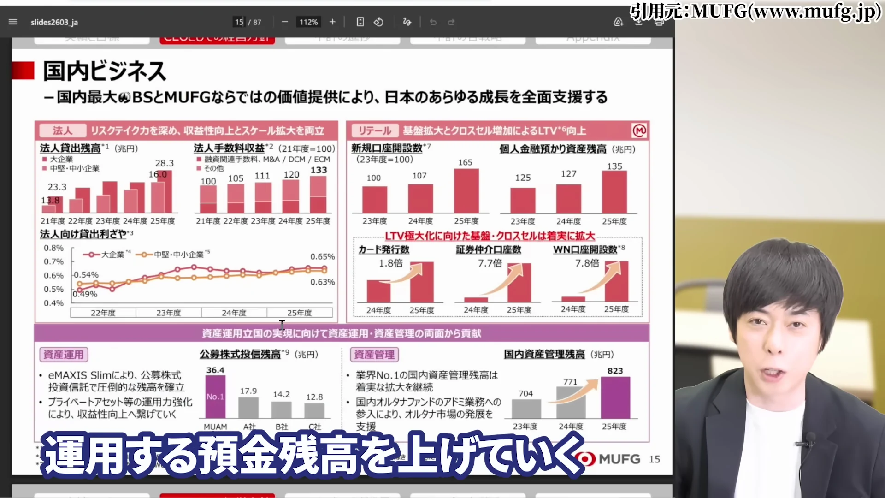This screenshot has height=498, width=885.
Task: Click the 法人 section badge
Action: click(x=63, y=130)
